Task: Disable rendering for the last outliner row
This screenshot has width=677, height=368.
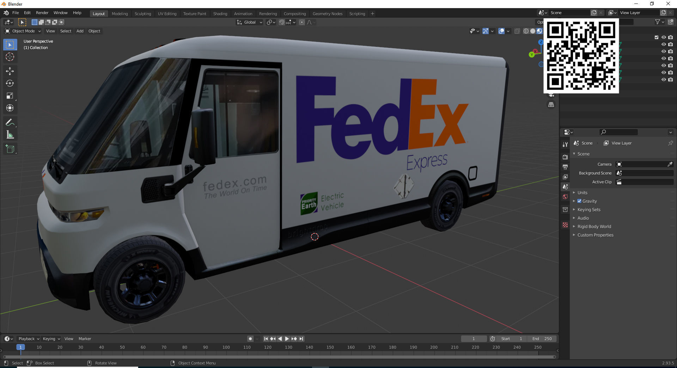Action: pos(671,80)
